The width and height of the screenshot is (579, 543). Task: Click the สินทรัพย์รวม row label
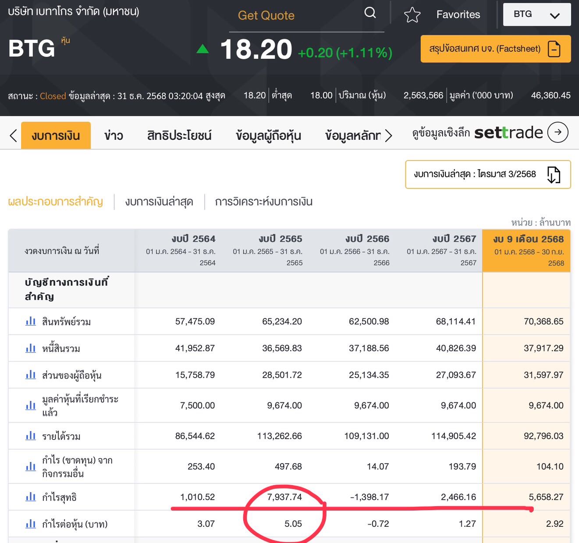click(67, 322)
